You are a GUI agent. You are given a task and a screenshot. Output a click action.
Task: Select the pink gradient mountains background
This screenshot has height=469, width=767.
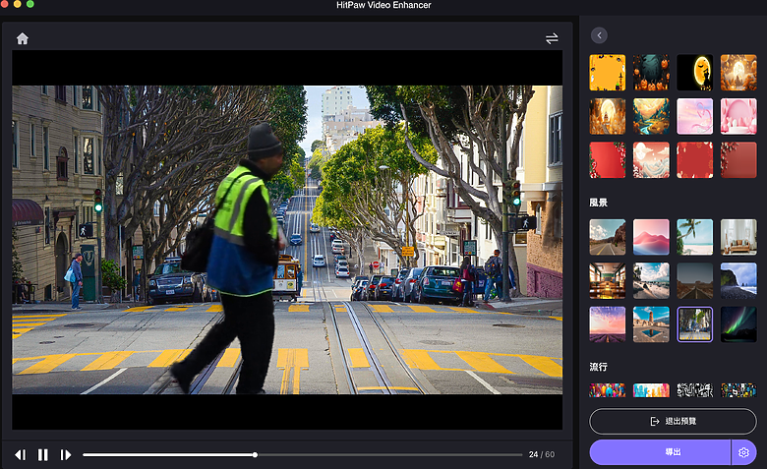[651, 237]
